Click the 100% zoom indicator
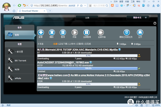This screenshot has width=161, height=107. 156,105
